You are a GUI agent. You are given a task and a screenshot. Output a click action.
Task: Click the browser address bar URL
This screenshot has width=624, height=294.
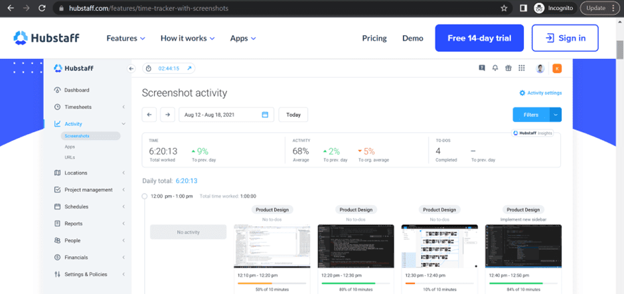(x=149, y=8)
